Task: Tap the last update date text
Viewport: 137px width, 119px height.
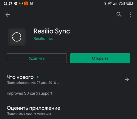Action: click(33, 83)
